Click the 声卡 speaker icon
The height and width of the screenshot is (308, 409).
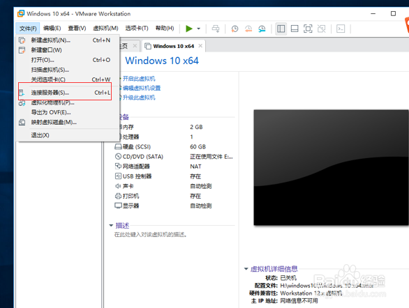coord(118,186)
